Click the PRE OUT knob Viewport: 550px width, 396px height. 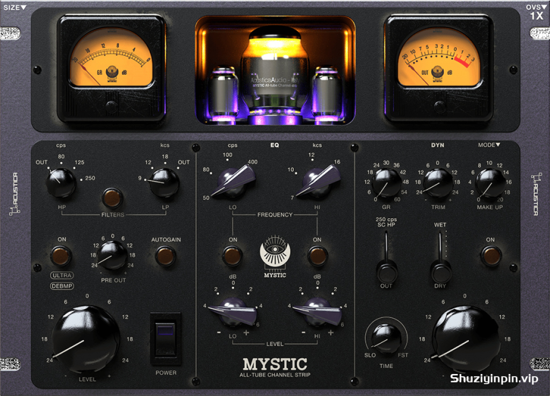(113, 255)
